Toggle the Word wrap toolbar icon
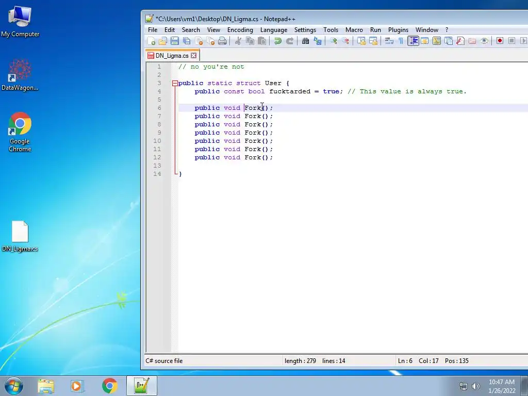The image size is (528, 396). tap(389, 41)
